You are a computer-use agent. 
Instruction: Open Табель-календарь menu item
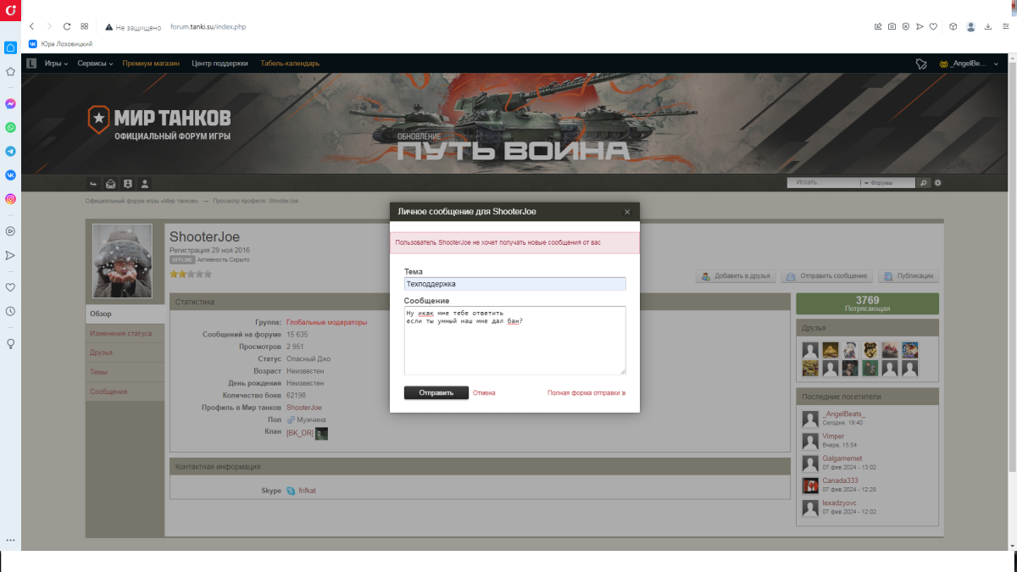click(290, 63)
